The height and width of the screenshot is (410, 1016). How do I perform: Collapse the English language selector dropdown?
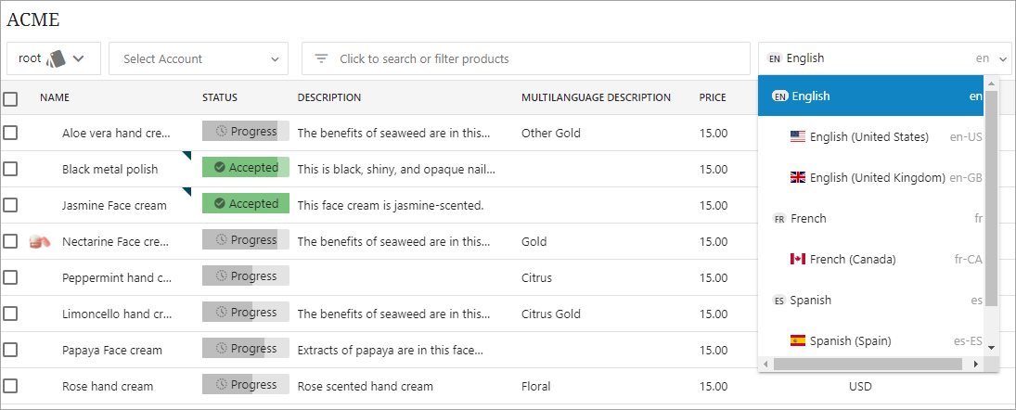pos(1004,58)
